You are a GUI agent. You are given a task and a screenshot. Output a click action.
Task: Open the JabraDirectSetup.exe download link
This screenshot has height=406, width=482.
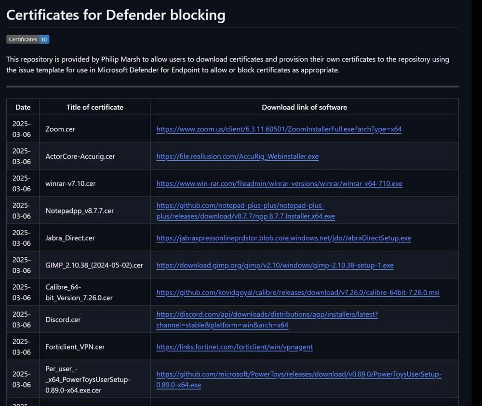click(x=283, y=238)
